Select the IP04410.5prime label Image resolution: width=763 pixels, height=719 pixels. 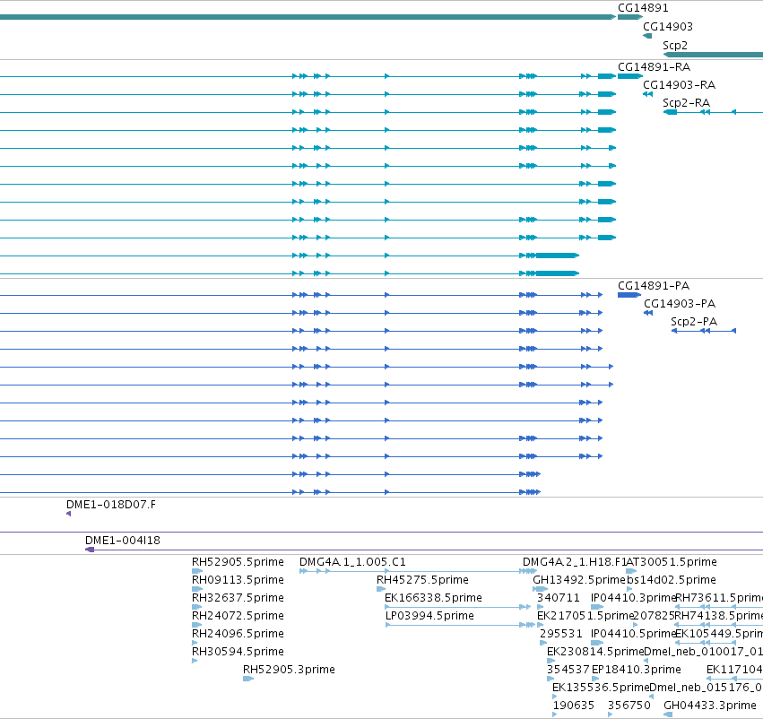[x=634, y=634]
